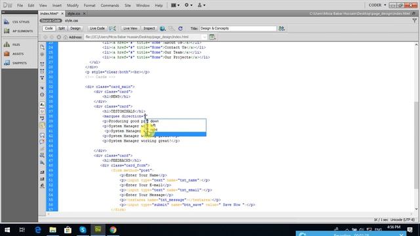Switch to Split view

62,28
